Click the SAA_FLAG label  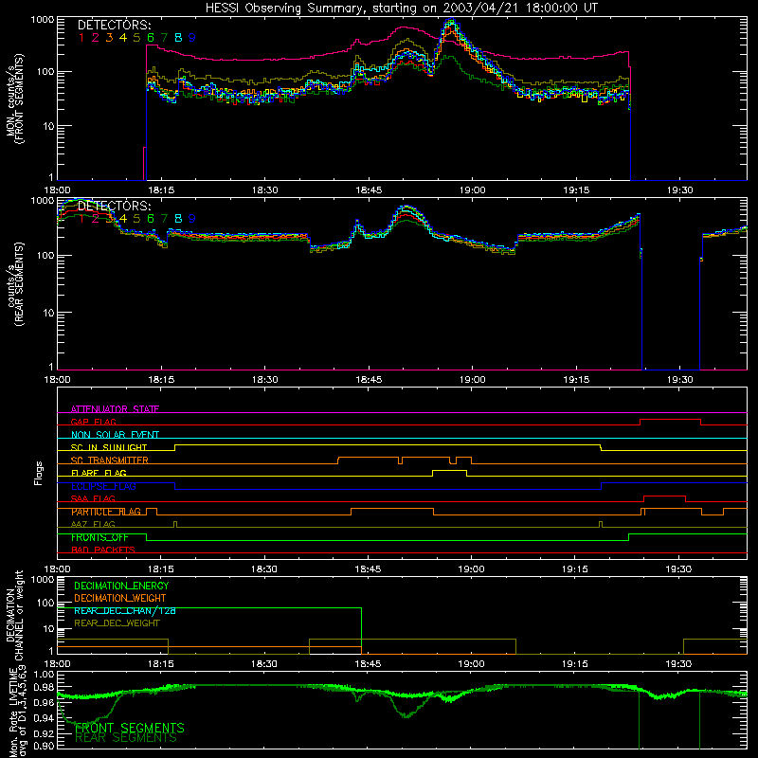pos(93,498)
